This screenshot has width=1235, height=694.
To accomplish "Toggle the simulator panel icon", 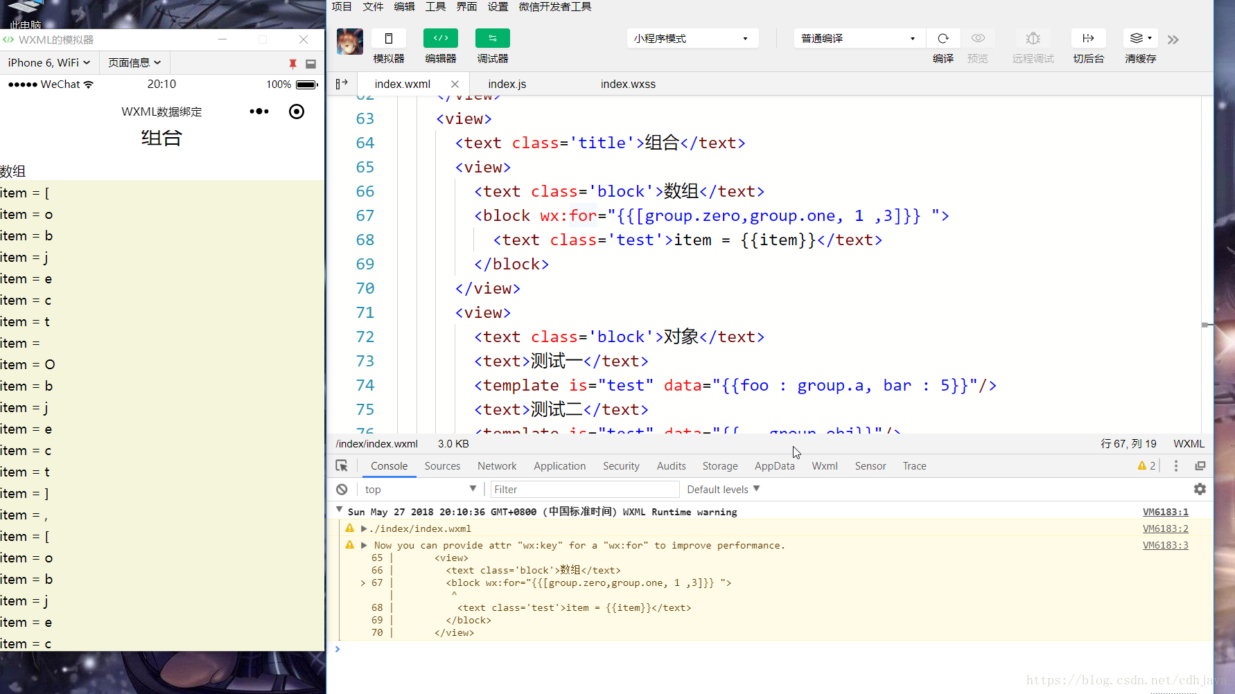I will click(389, 39).
